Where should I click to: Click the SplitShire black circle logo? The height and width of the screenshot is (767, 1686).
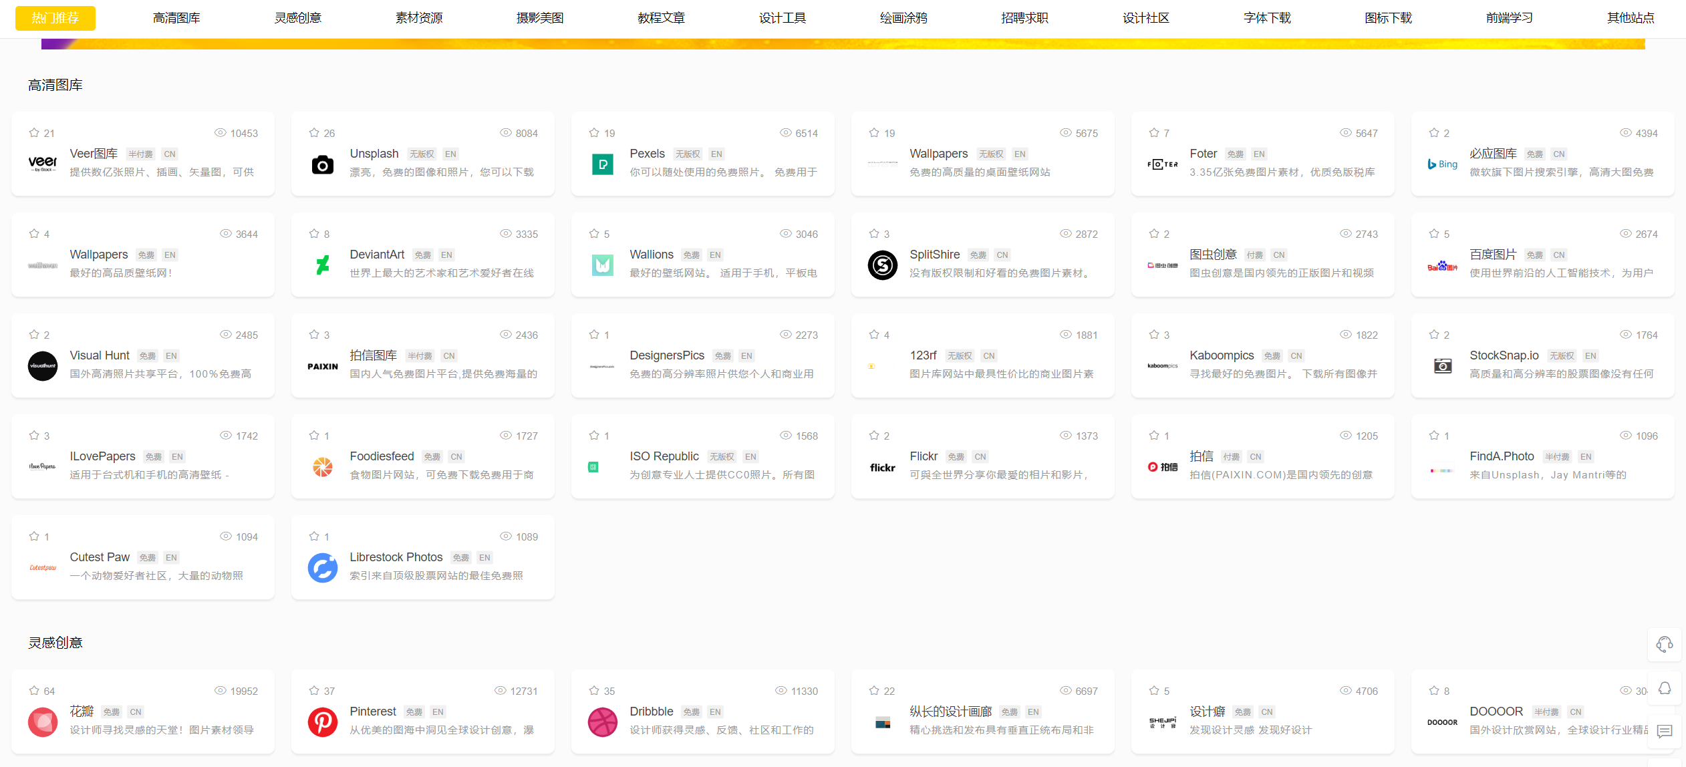(x=882, y=265)
